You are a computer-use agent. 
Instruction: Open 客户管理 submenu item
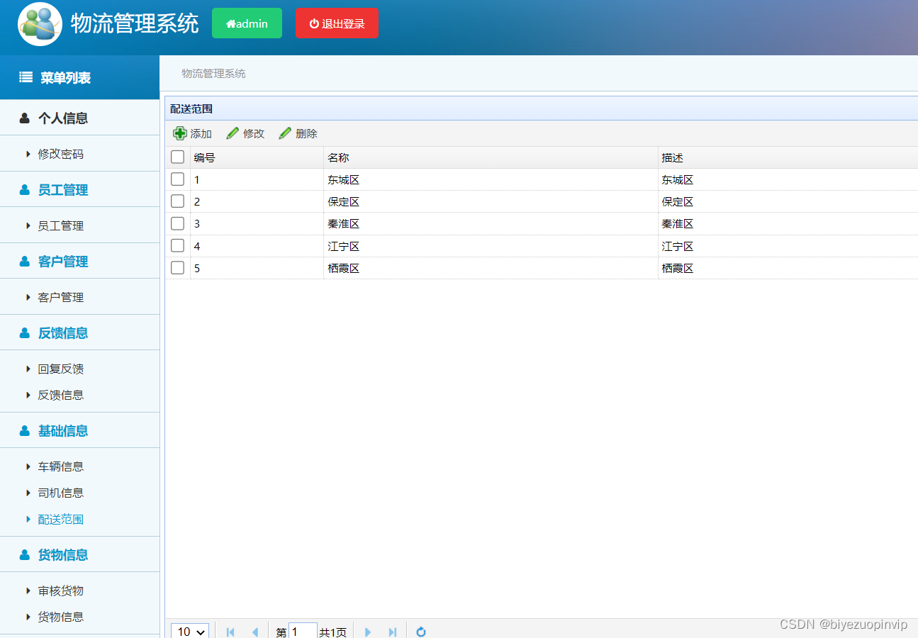pyautogui.click(x=61, y=297)
